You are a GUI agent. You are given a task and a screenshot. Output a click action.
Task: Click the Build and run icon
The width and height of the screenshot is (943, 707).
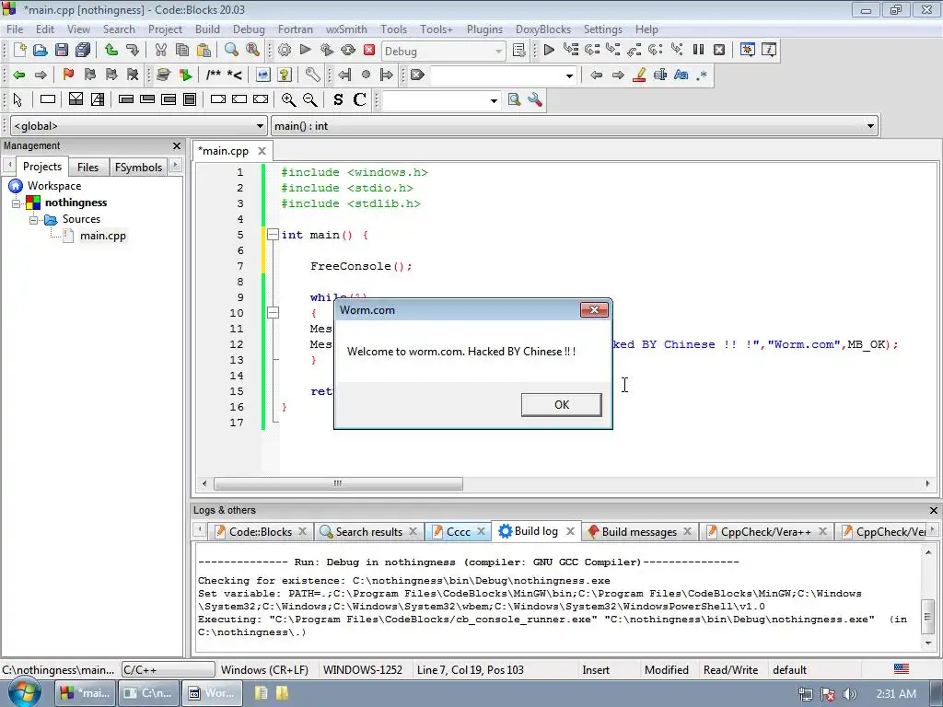click(x=327, y=50)
